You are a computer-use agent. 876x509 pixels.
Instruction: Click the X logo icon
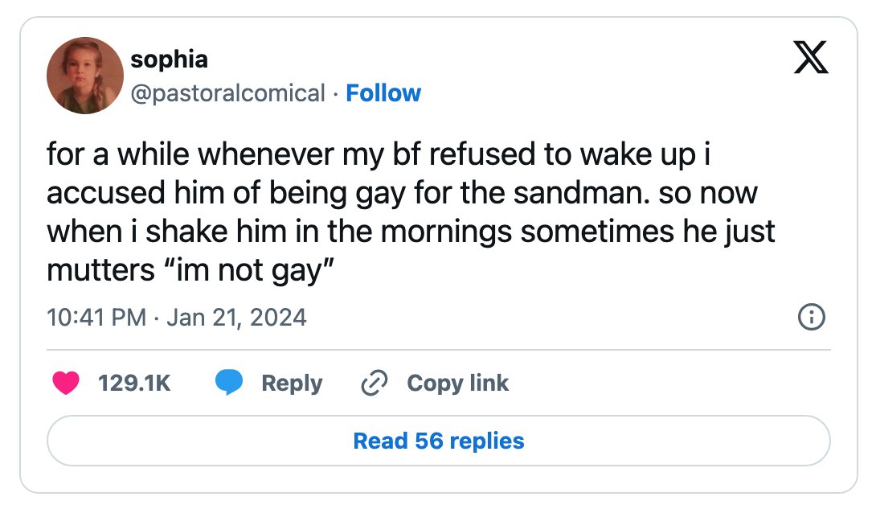(810, 58)
